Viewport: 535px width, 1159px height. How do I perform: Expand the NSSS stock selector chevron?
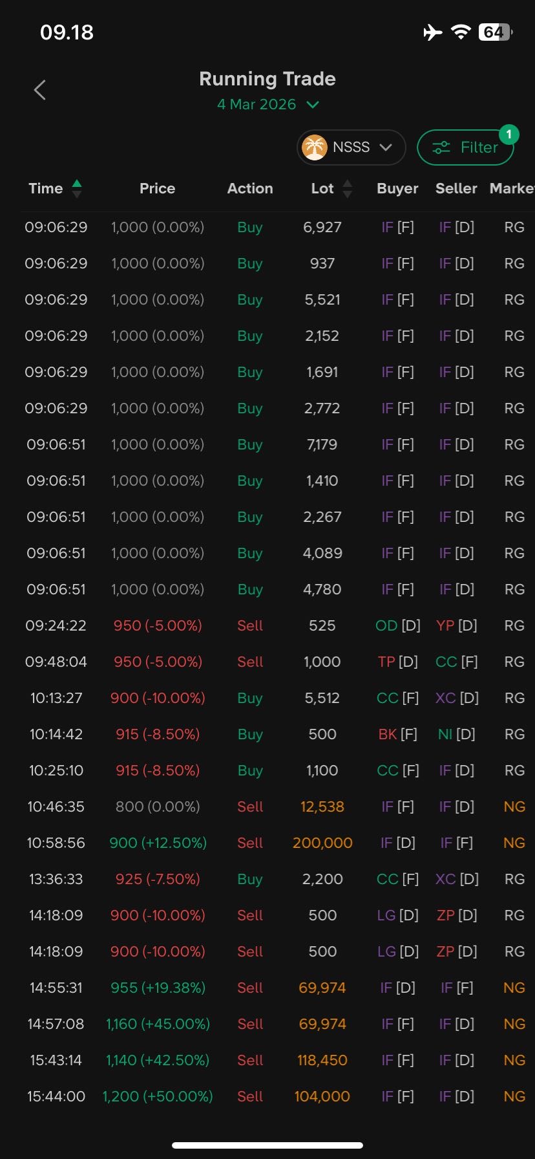386,147
